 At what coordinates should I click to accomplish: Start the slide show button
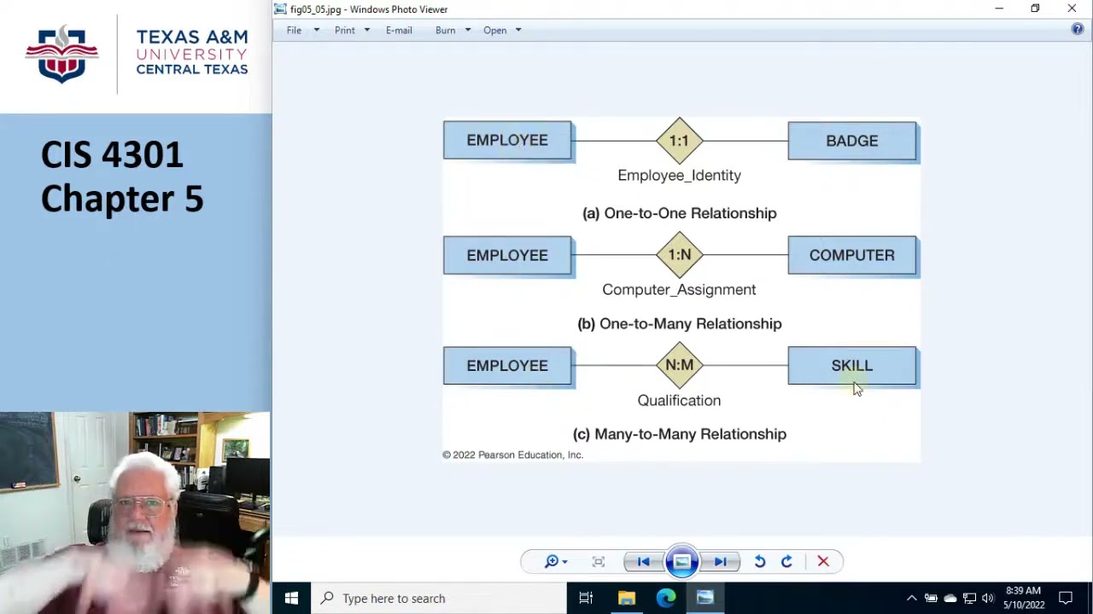pos(681,561)
